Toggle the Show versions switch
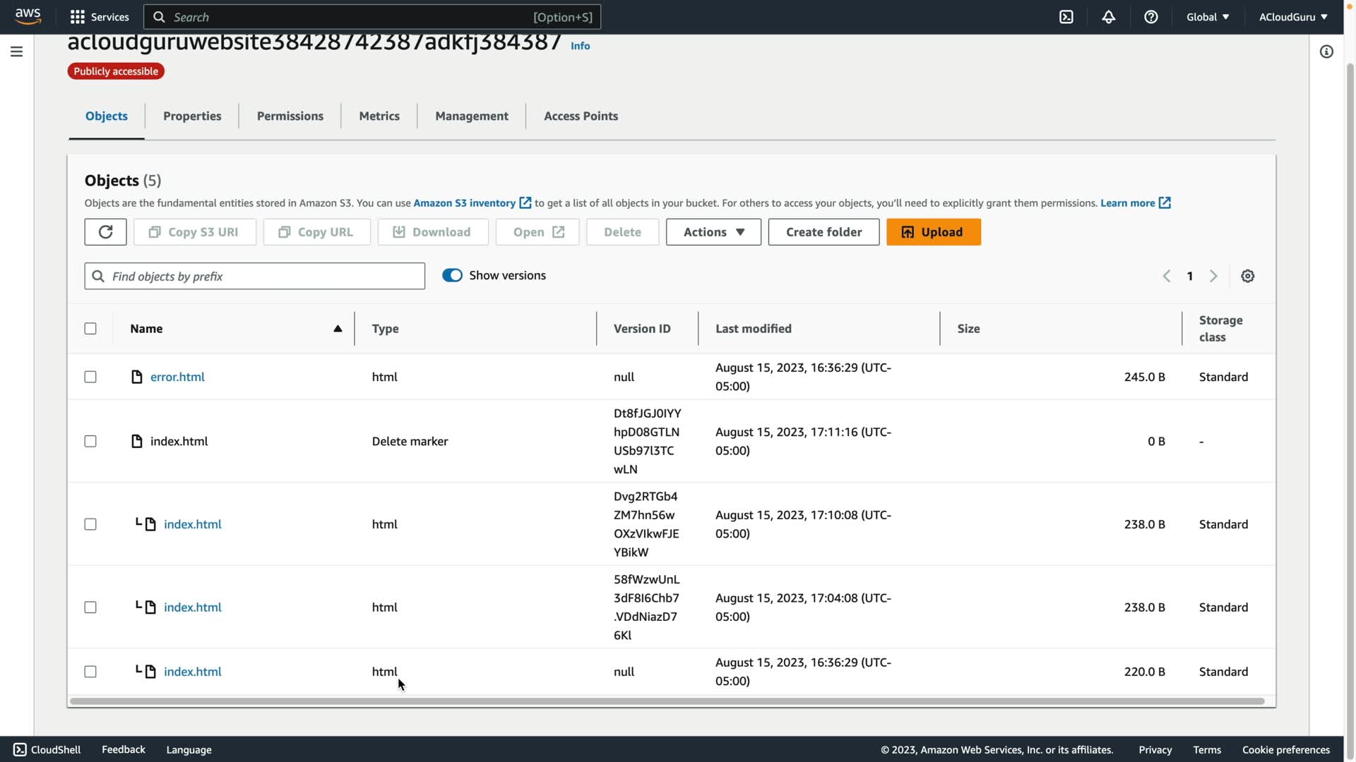 (x=452, y=276)
